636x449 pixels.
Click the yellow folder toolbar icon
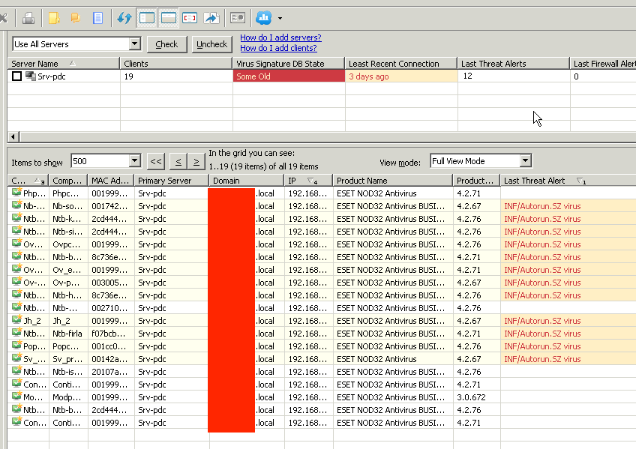[54, 18]
